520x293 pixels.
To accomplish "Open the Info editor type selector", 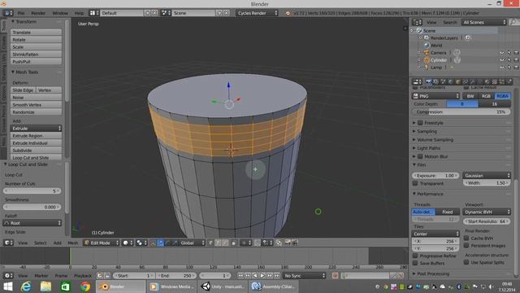I will (x=8, y=13).
